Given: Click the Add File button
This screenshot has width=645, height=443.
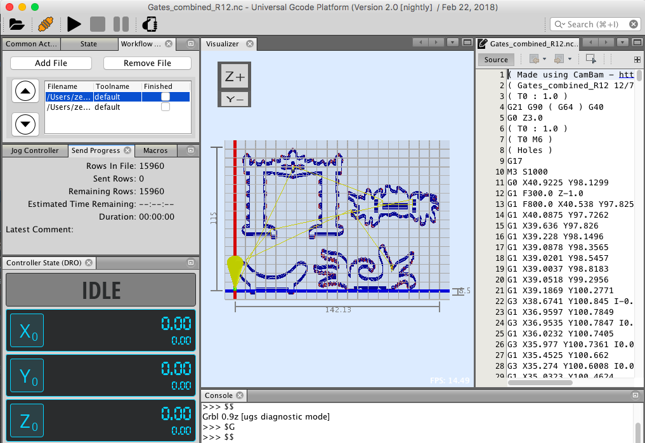Looking at the screenshot, I should pos(51,63).
